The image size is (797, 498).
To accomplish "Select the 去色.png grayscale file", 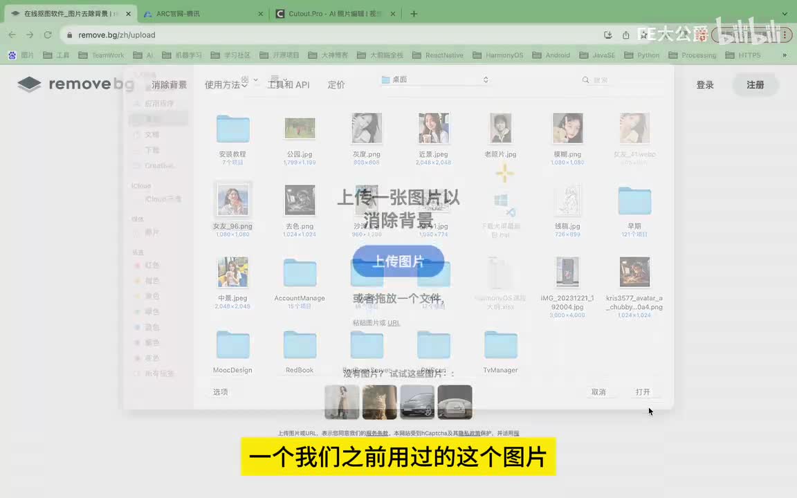I will click(x=300, y=201).
